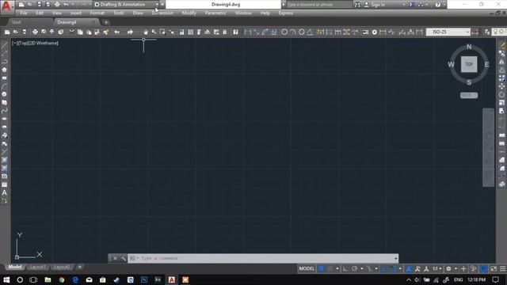Image resolution: width=507 pixels, height=285 pixels.
Task: Click the Rotate tool in Modify toolbar
Action: pos(501,94)
